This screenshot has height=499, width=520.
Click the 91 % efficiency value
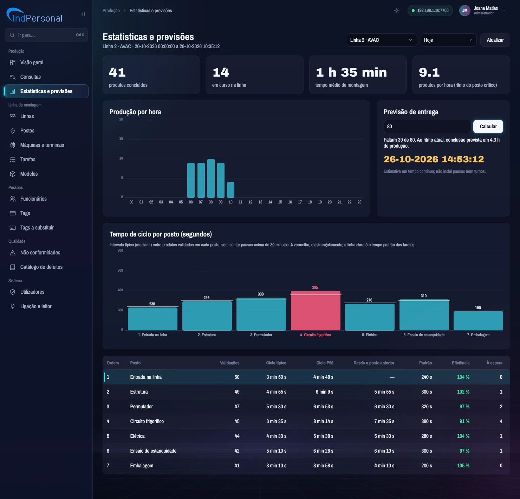(464, 421)
